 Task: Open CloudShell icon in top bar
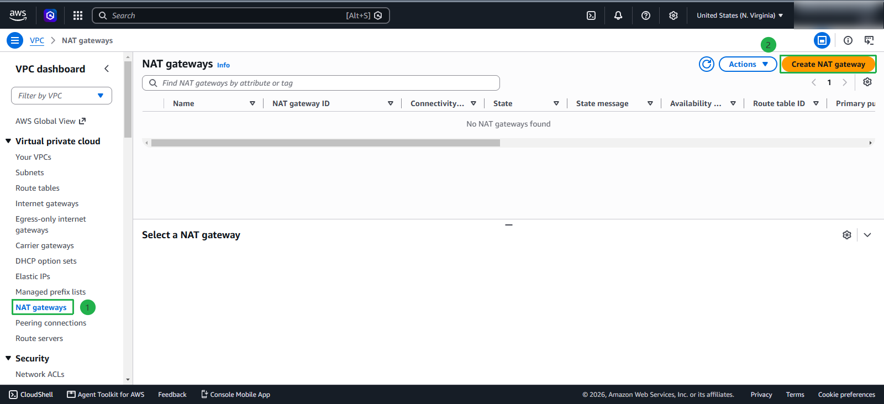pyautogui.click(x=591, y=15)
